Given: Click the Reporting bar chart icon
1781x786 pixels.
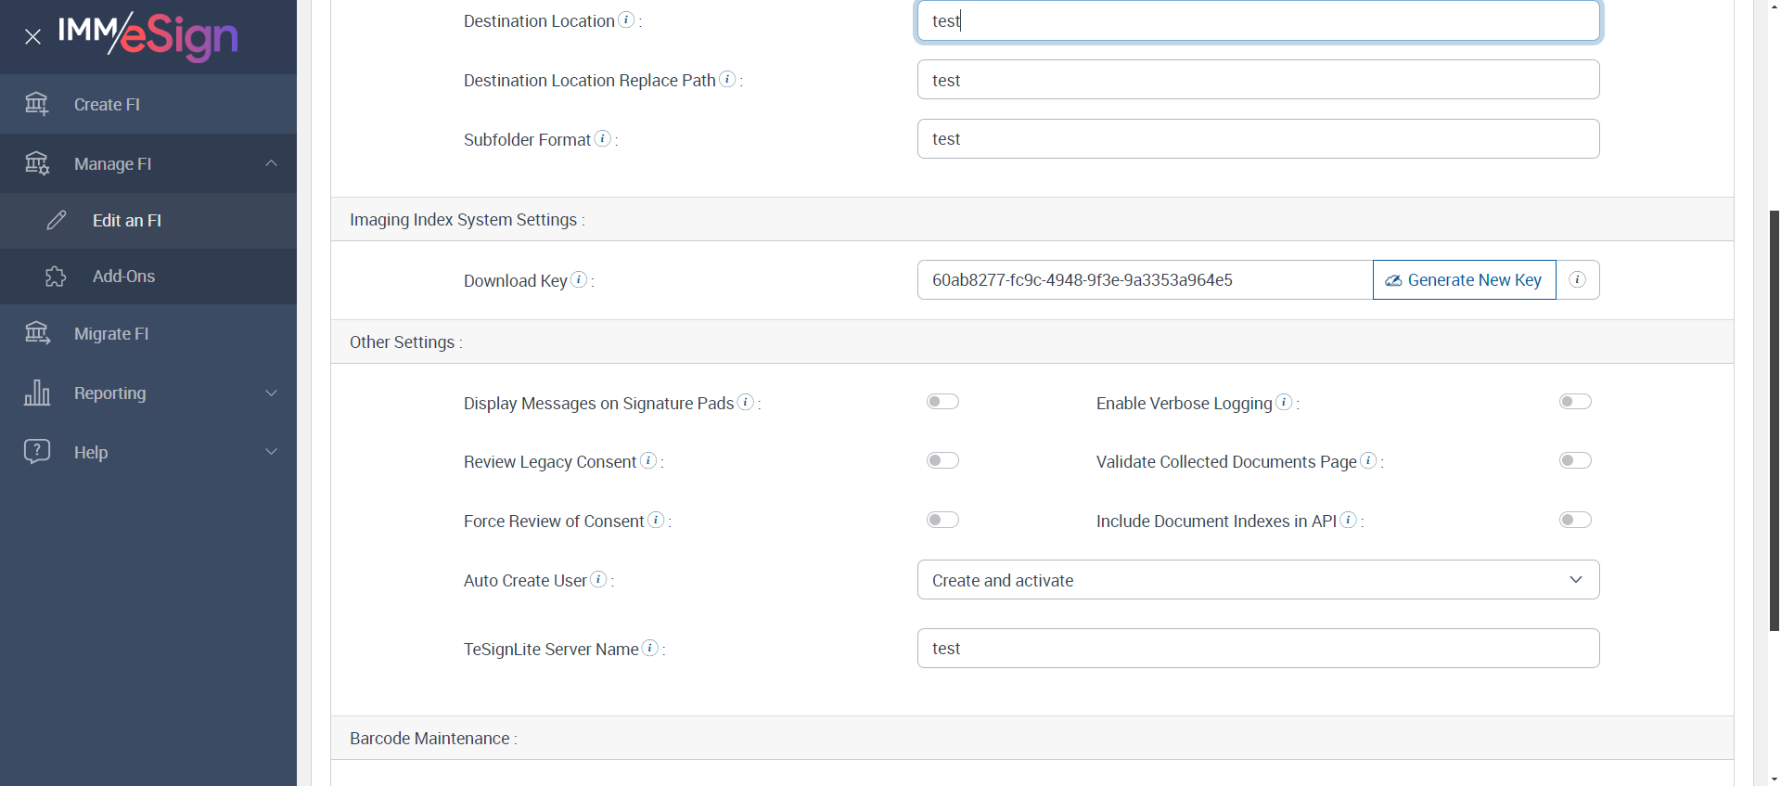Looking at the screenshot, I should click(x=37, y=393).
